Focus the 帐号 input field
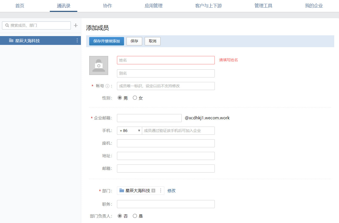 click(166, 86)
